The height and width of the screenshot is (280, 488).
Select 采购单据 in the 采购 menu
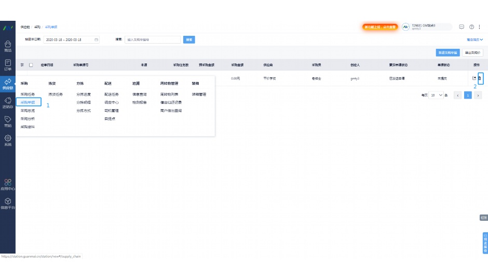(x=28, y=102)
